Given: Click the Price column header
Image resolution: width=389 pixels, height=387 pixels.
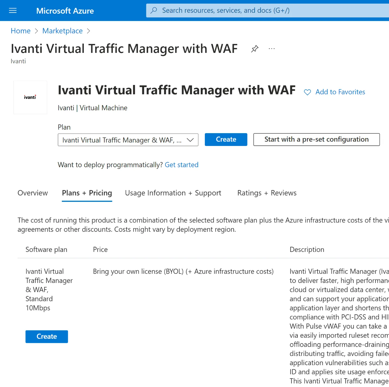Looking at the screenshot, I should pos(100,249).
